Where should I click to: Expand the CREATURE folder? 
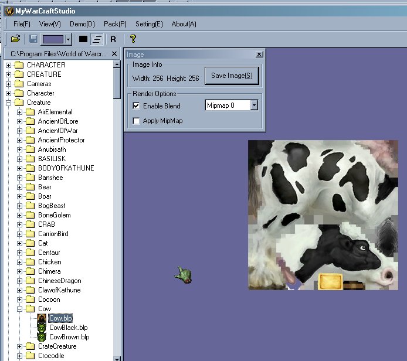click(9, 74)
